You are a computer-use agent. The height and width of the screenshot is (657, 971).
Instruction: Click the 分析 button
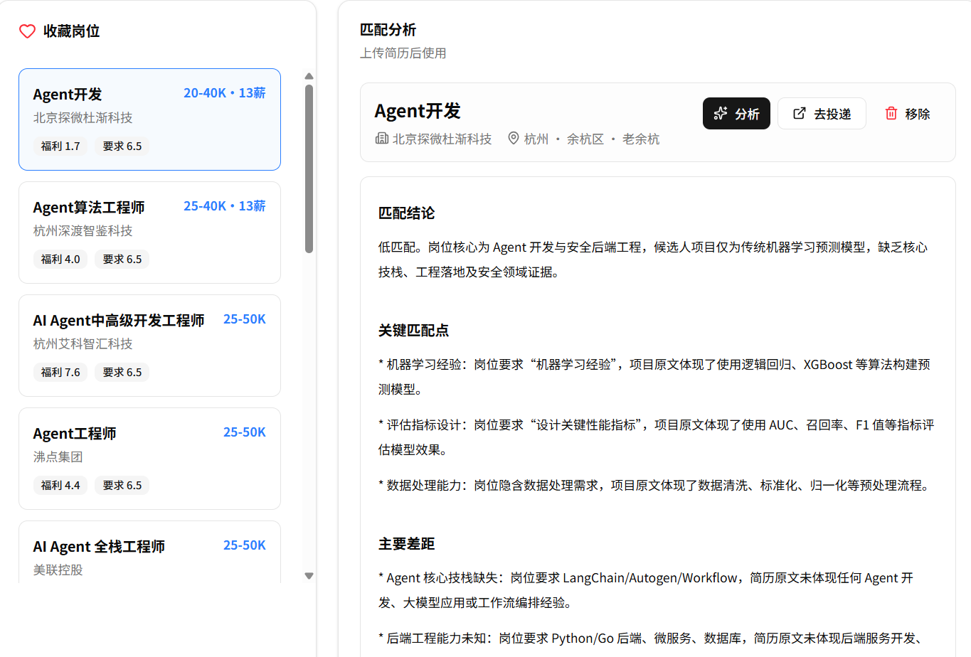[x=736, y=114]
